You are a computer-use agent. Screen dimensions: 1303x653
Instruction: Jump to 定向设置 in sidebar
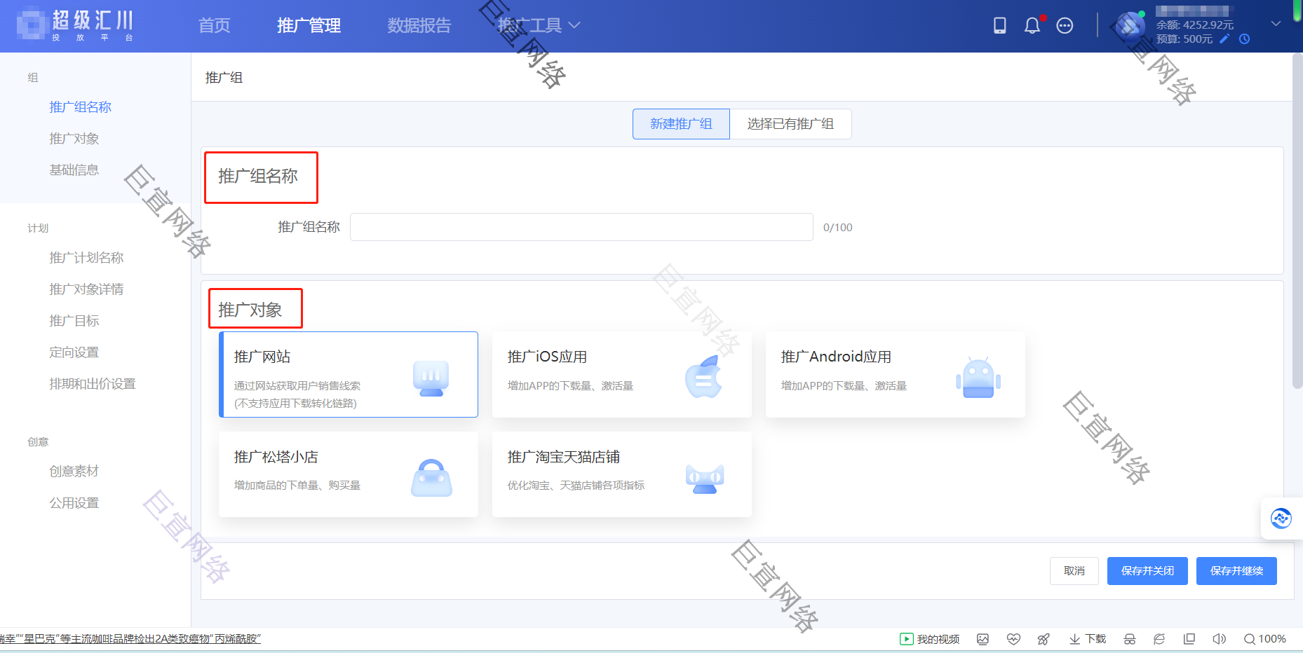click(74, 352)
